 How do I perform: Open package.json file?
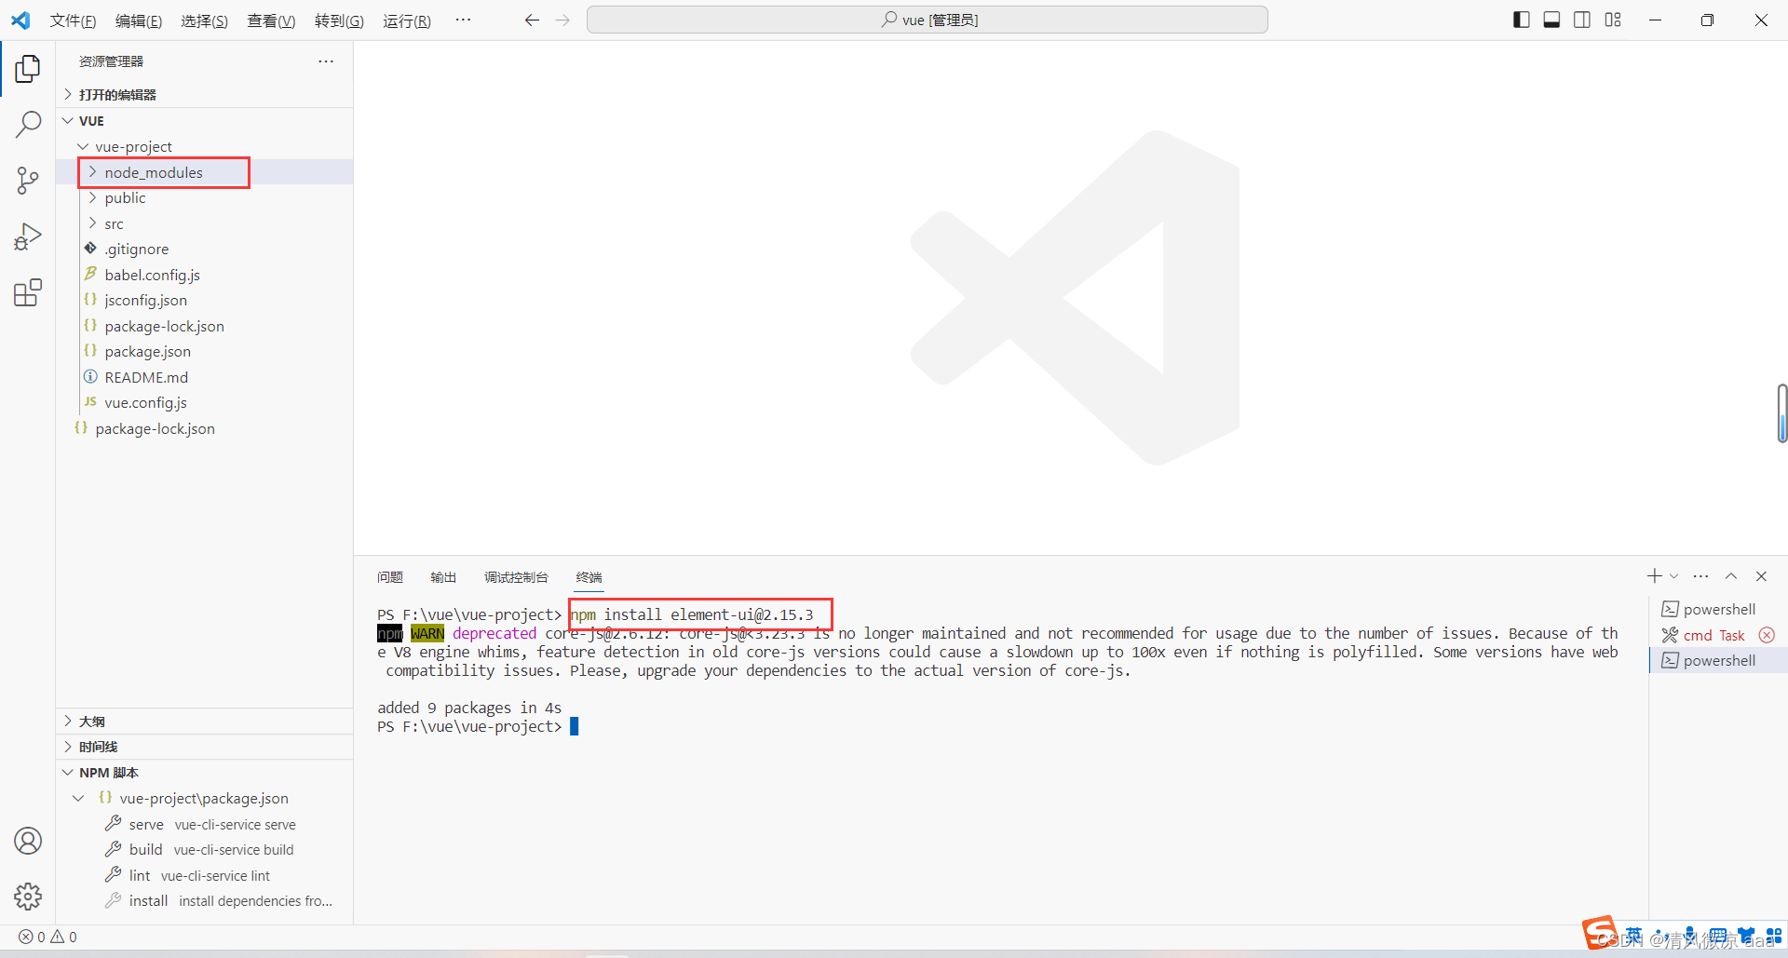tap(205, 351)
